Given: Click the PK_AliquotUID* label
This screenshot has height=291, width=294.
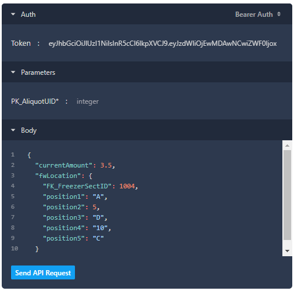Looking at the screenshot, I should pyautogui.click(x=35, y=101).
